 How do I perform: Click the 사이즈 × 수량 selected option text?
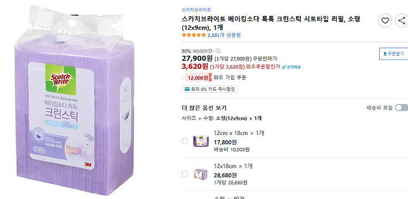click(x=221, y=118)
